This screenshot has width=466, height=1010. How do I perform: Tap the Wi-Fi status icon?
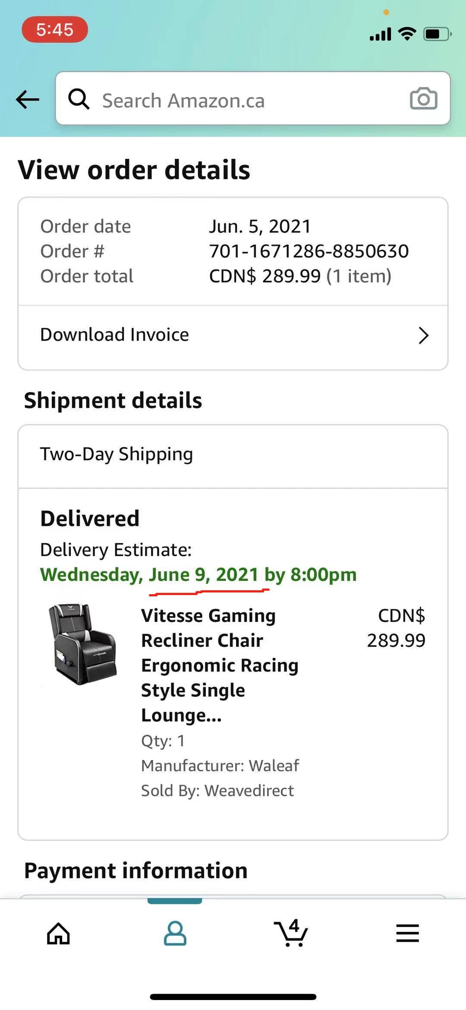(407, 33)
